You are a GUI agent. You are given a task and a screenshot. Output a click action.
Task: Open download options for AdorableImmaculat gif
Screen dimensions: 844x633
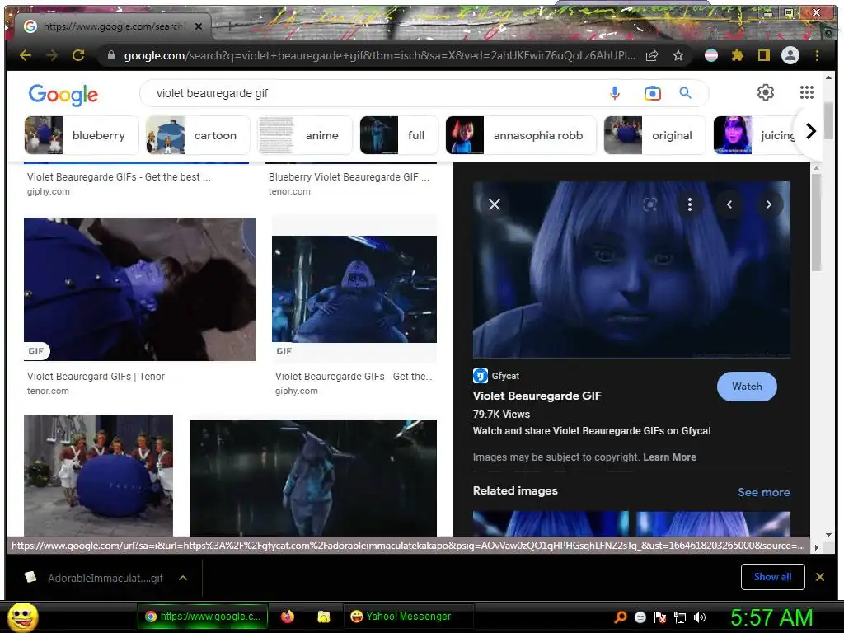point(183,578)
